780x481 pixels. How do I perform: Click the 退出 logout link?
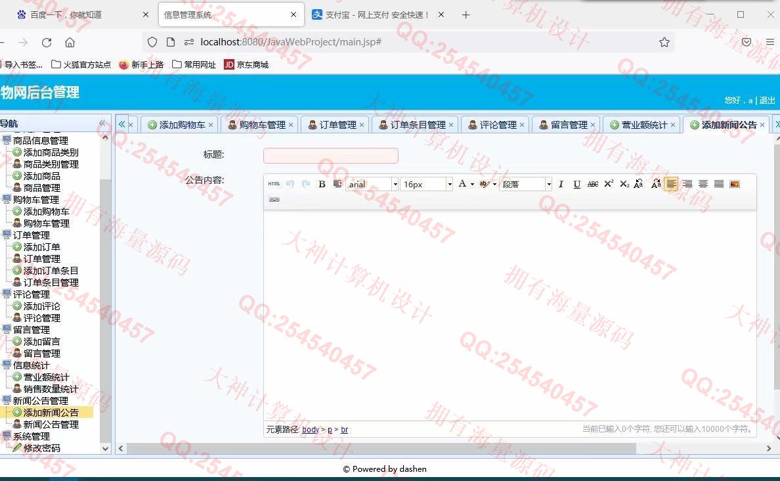coord(767,100)
